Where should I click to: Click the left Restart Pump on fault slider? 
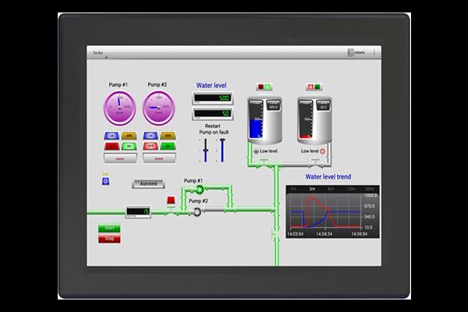(206, 150)
